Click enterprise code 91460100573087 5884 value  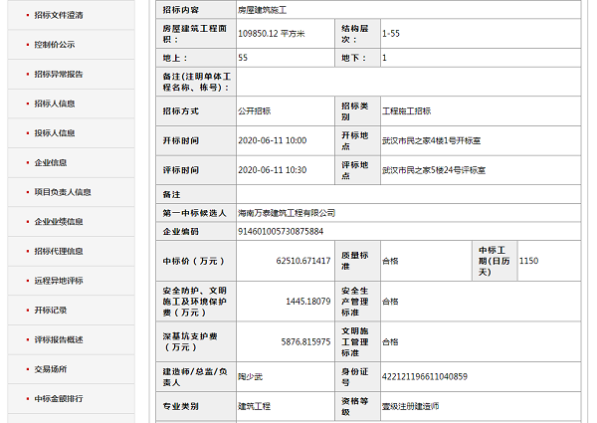[x=281, y=231]
